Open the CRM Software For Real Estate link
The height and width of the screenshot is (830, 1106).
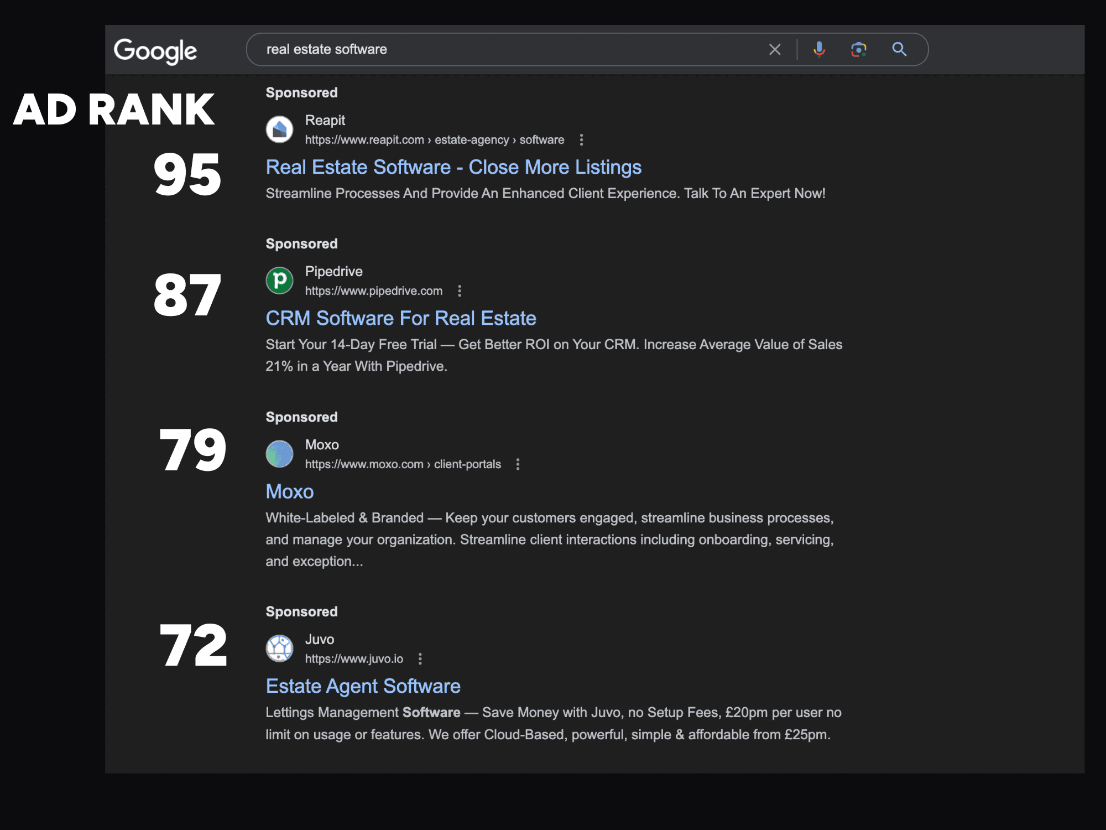click(400, 318)
